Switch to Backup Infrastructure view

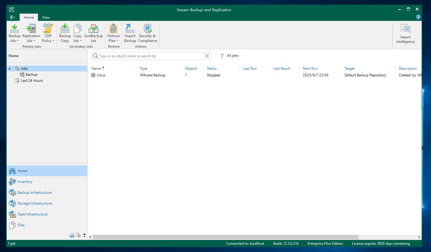click(47, 193)
